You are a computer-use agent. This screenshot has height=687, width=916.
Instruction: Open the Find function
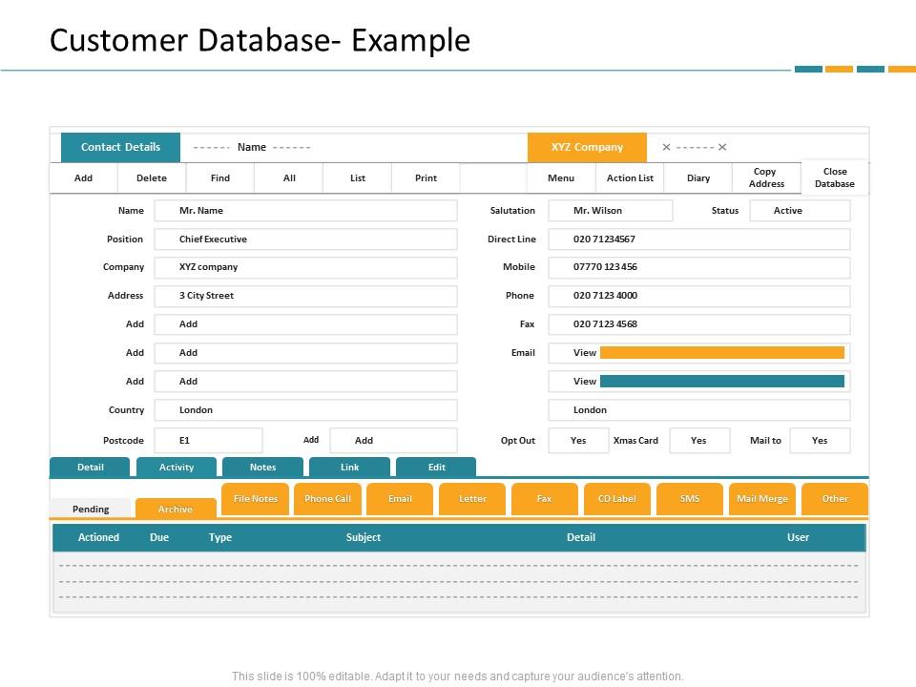(220, 178)
